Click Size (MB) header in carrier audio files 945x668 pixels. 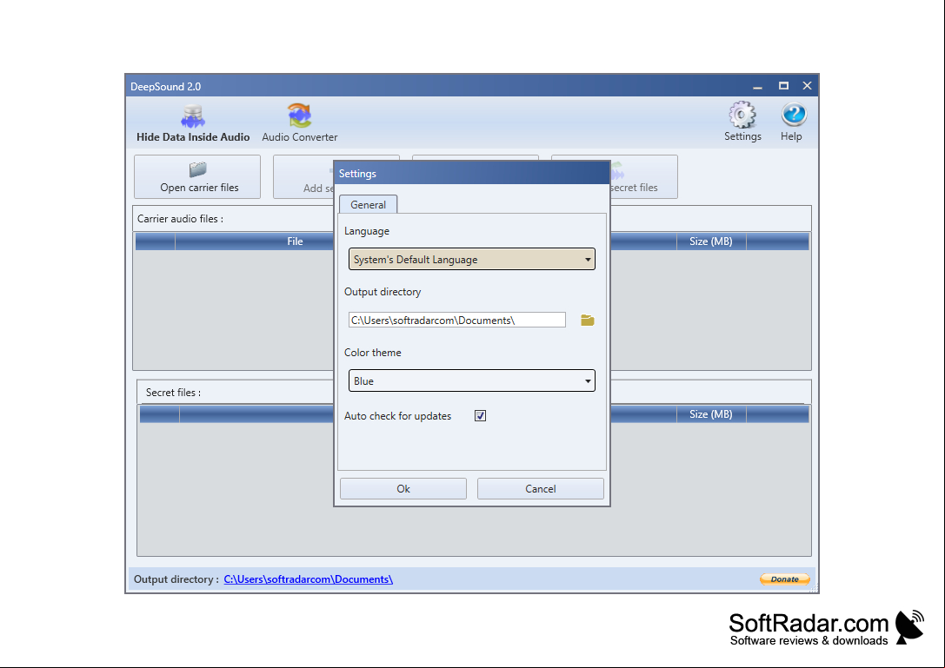tap(711, 241)
